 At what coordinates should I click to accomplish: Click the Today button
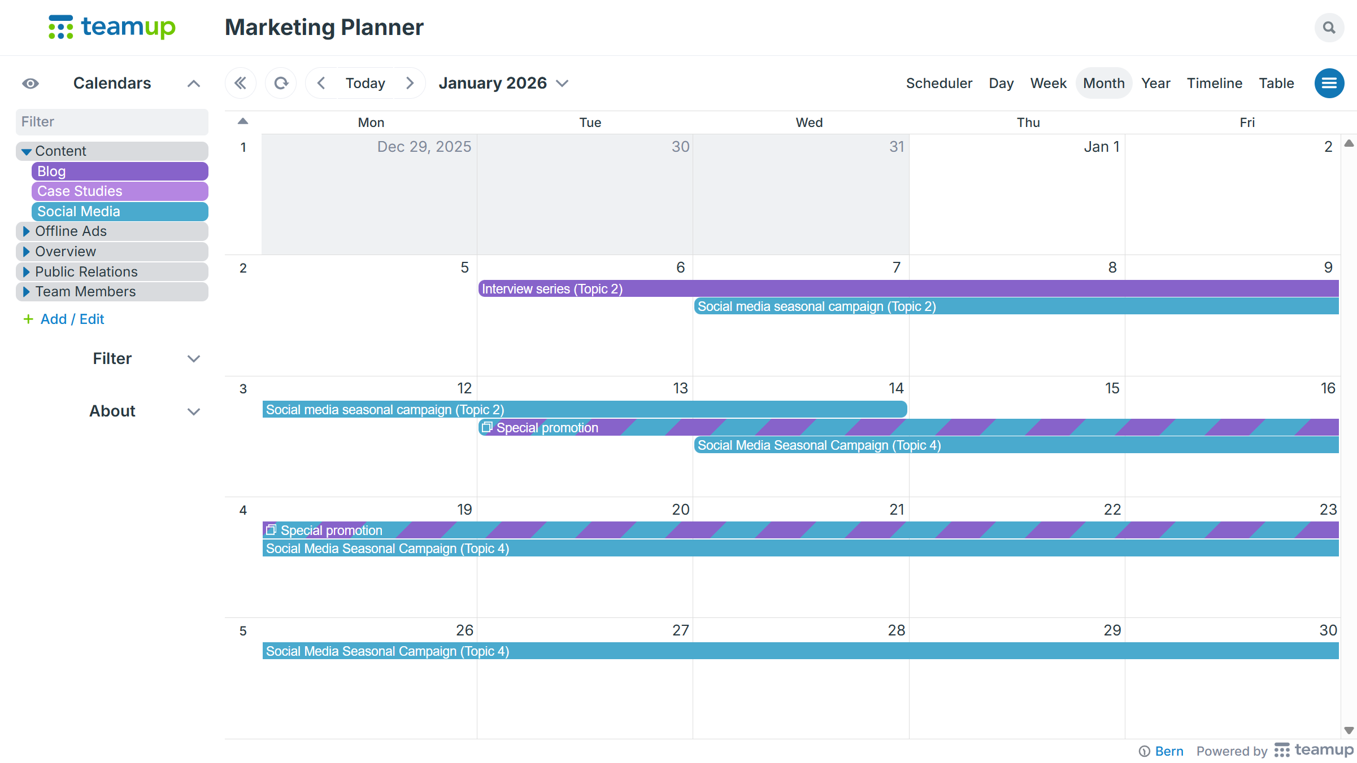point(365,83)
